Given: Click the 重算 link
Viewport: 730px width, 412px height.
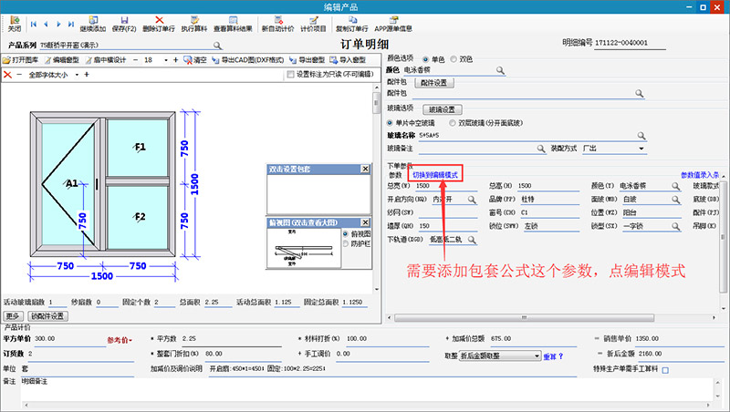Looking at the screenshot, I should [x=550, y=356].
